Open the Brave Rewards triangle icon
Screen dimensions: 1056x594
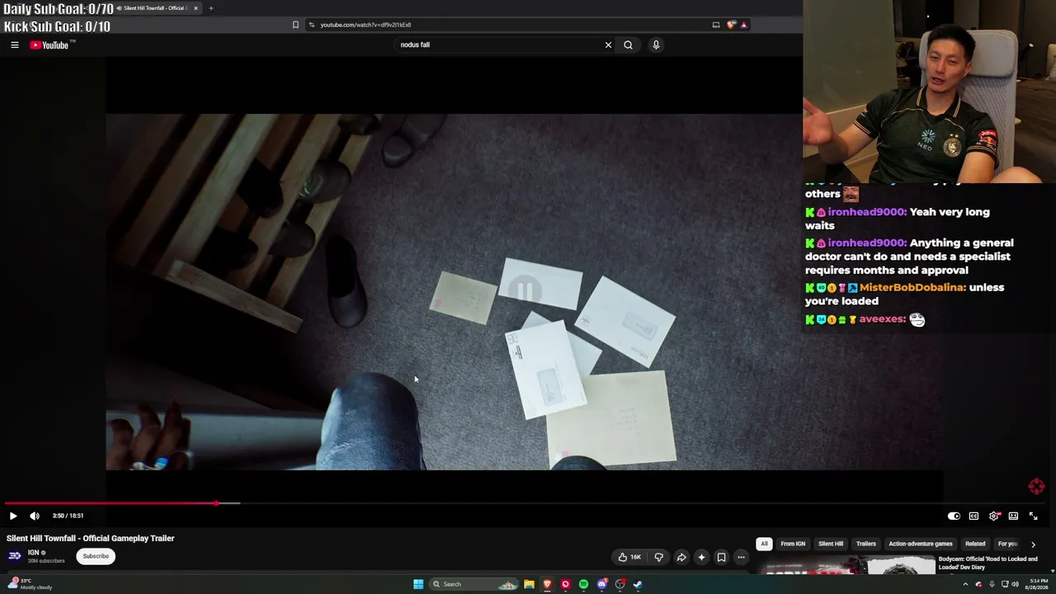[743, 25]
